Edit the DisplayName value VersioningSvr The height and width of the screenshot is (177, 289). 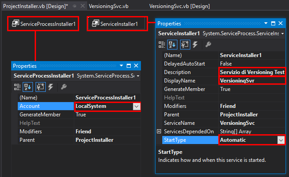click(252, 81)
